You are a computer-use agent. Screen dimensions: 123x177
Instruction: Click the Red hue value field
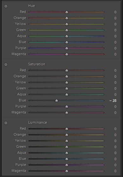(115, 12)
